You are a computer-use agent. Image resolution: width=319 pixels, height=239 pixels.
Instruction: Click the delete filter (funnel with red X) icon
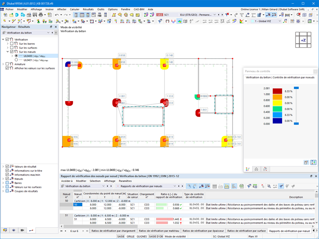click(227, 15)
